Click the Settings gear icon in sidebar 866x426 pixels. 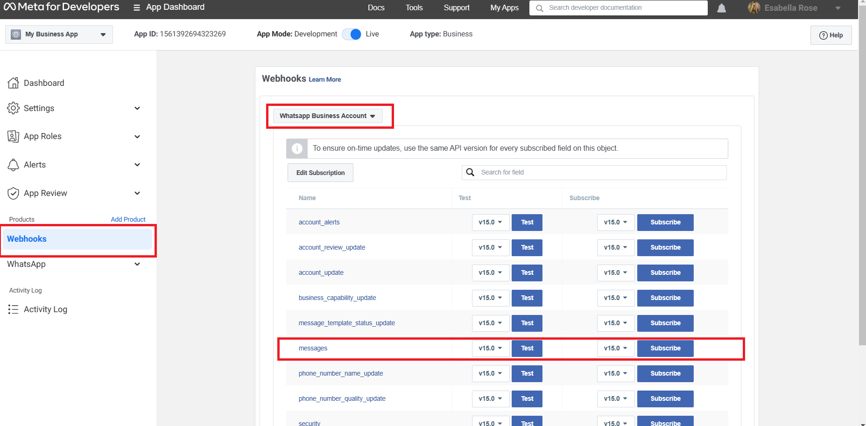(14, 108)
